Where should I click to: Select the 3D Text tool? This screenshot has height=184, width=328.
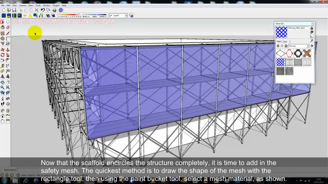pyautogui.click(x=8, y=76)
